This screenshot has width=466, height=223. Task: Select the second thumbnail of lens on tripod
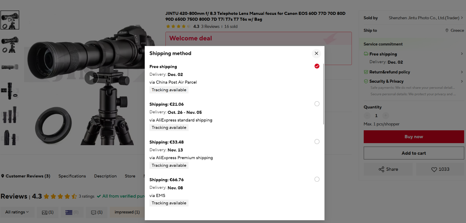[10, 44]
